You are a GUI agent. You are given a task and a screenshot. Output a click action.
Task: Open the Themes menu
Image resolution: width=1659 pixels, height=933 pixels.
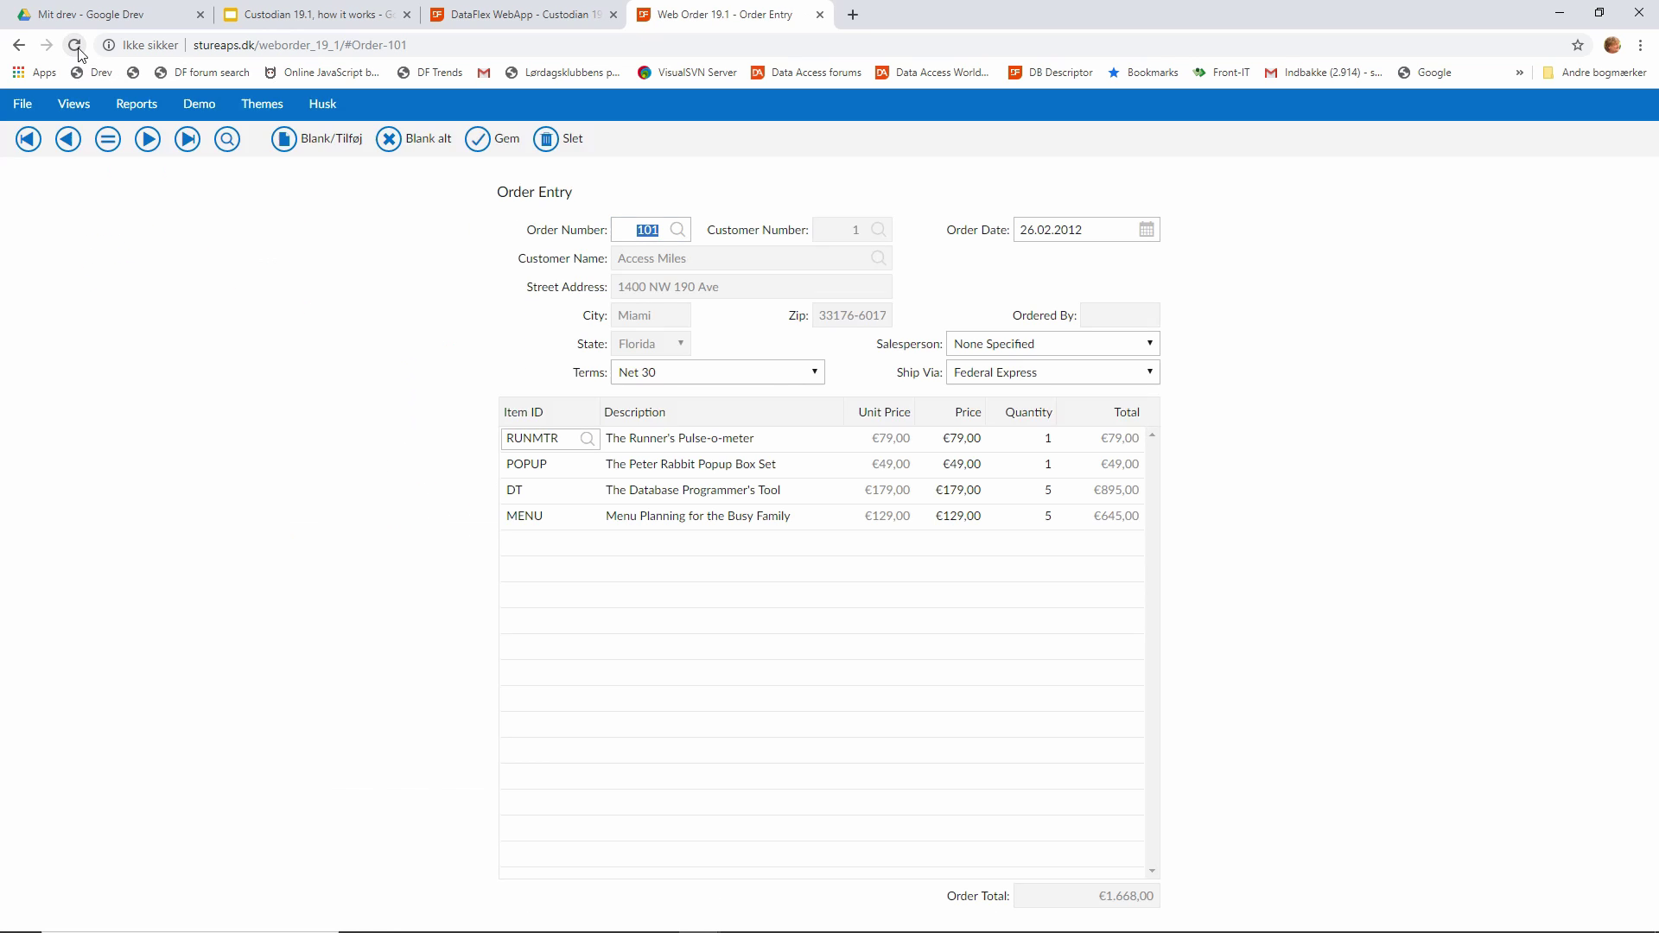pos(262,104)
